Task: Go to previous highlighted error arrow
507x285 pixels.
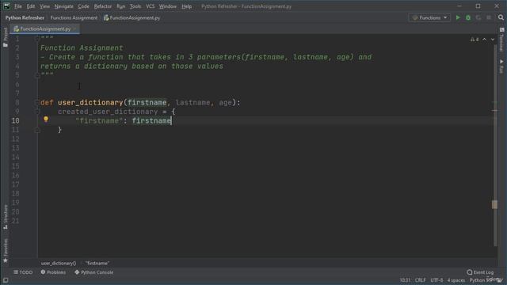Action: coord(484,40)
